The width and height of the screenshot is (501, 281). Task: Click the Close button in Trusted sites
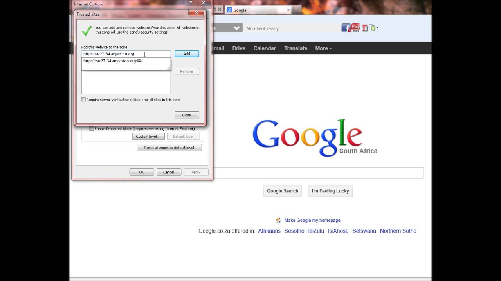tap(187, 115)
